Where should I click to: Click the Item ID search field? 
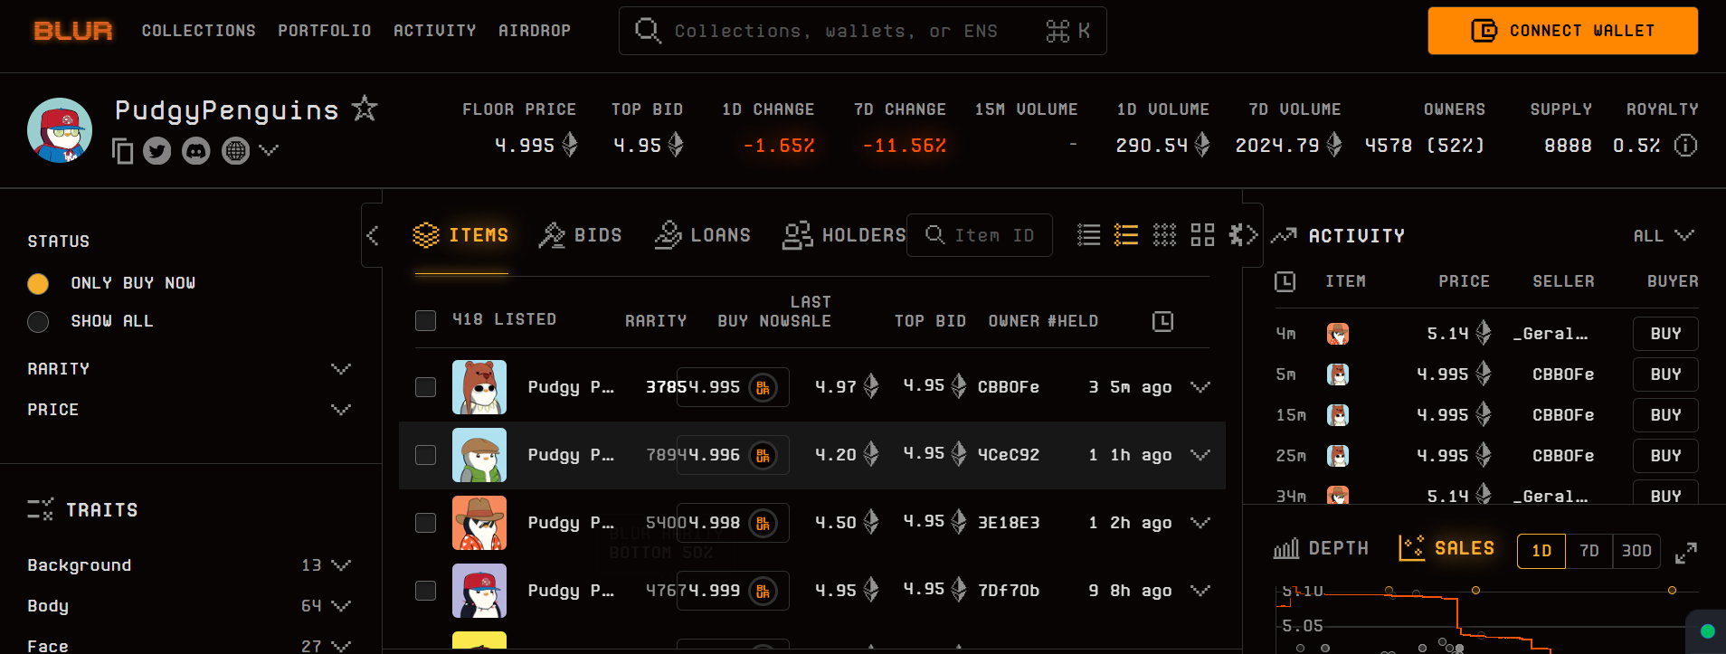click(980, 235)
